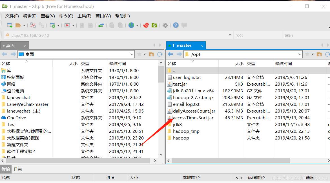Click the Paste toolbar icon
The height and width of the screenshot is (183, 330).
(120, 25)
